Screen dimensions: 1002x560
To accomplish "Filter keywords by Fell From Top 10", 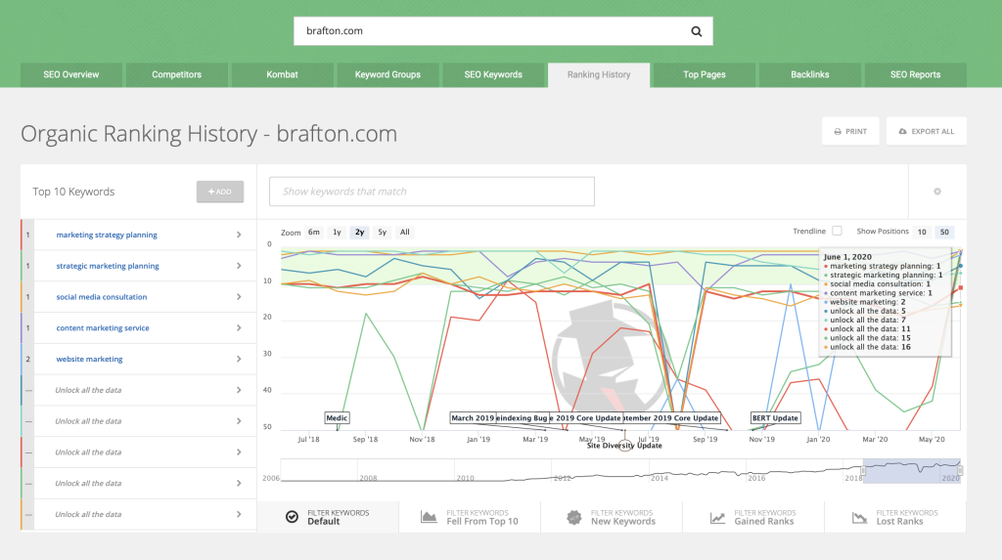I will [470, 517].
